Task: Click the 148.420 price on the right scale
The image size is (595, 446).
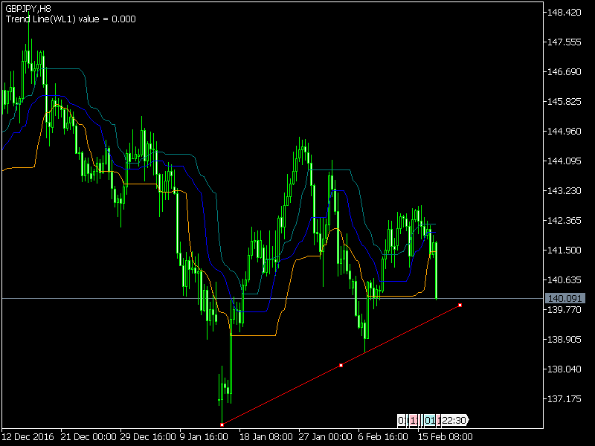Action: tap(563, 12)
